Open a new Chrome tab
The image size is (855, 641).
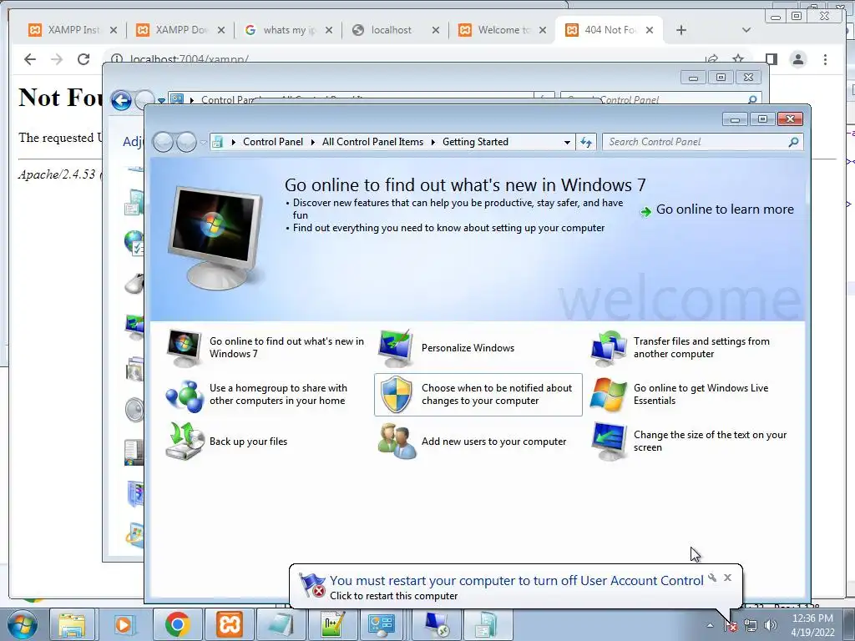point(681,30)
